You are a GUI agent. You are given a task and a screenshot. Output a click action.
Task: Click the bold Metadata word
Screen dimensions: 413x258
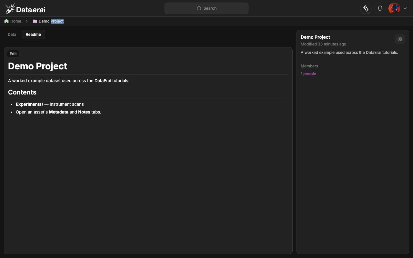click(x=59, y=112)
